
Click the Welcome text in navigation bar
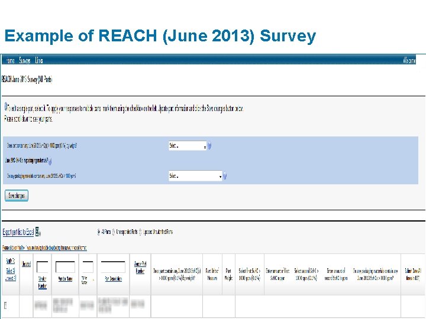pyautogui.click(x=409, y=60)
